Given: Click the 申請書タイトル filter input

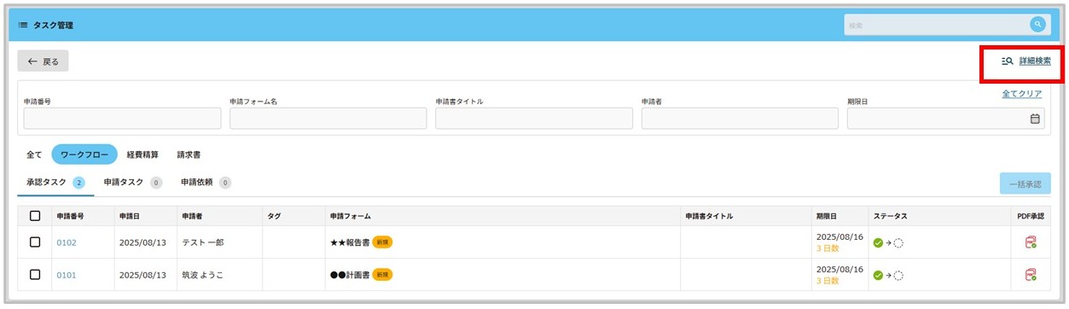Looking at the screenshot, I should [x=534, y=119].
